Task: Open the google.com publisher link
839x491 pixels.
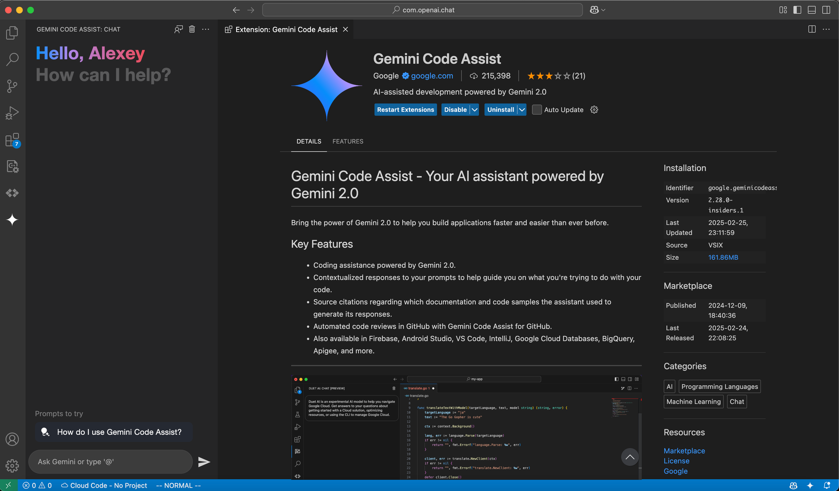Action: (x=432, y=76)
